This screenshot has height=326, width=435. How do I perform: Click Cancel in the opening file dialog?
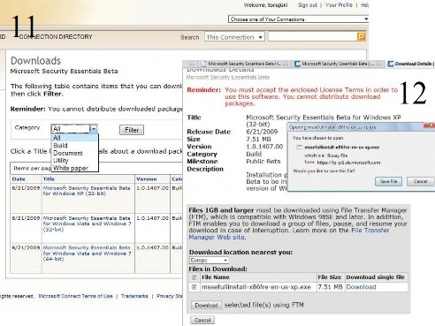(420, 181)
